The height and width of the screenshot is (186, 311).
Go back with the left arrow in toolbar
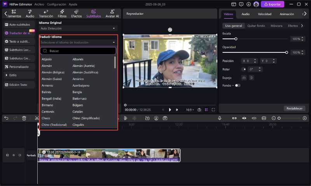tap(5, 14)
